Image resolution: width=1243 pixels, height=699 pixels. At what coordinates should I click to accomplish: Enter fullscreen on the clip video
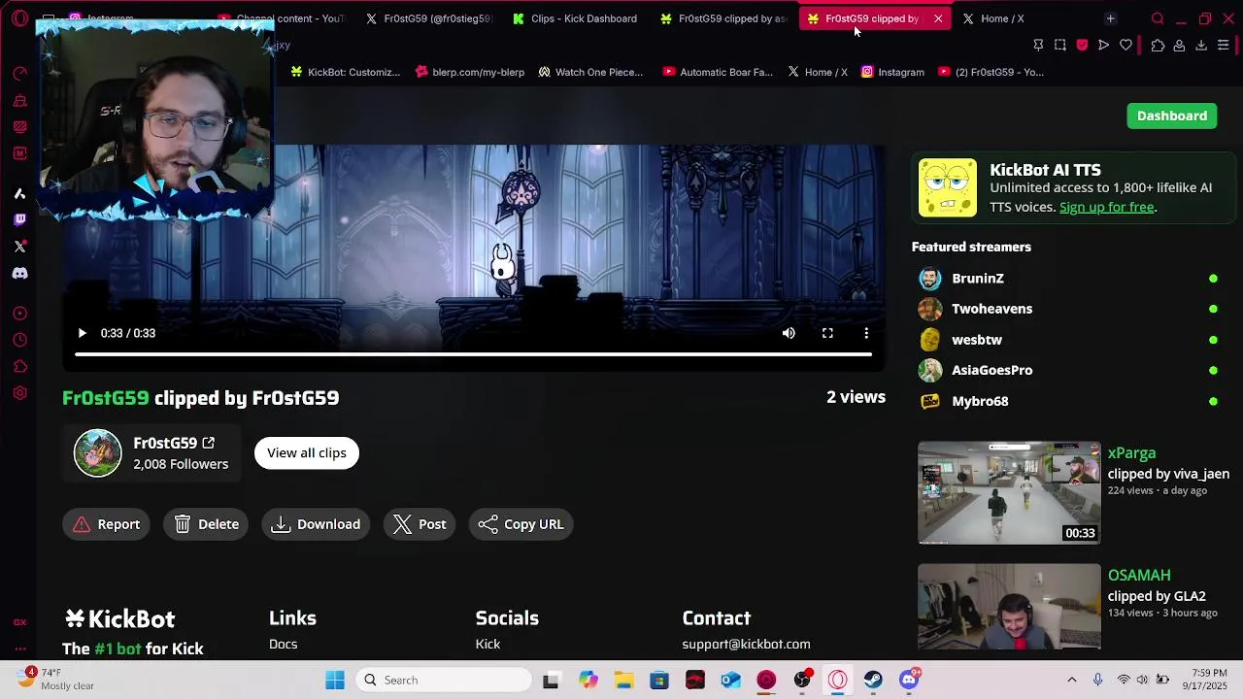827,333
